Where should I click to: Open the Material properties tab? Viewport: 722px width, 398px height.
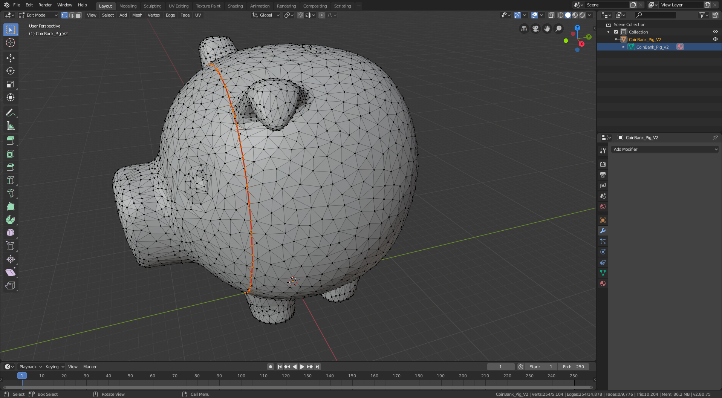click(x=603, y=283)
